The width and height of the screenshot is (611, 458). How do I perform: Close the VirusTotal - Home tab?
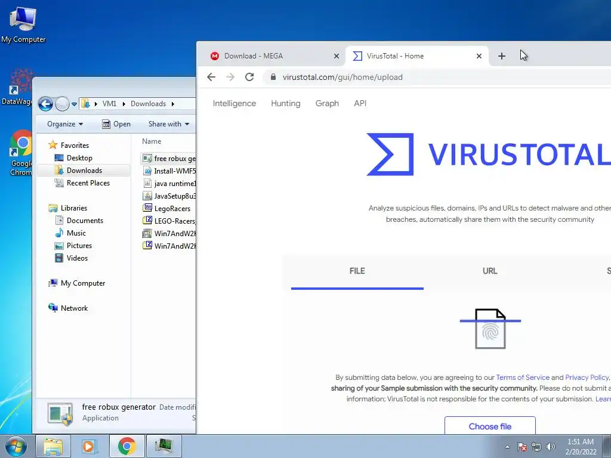point(479,56)
